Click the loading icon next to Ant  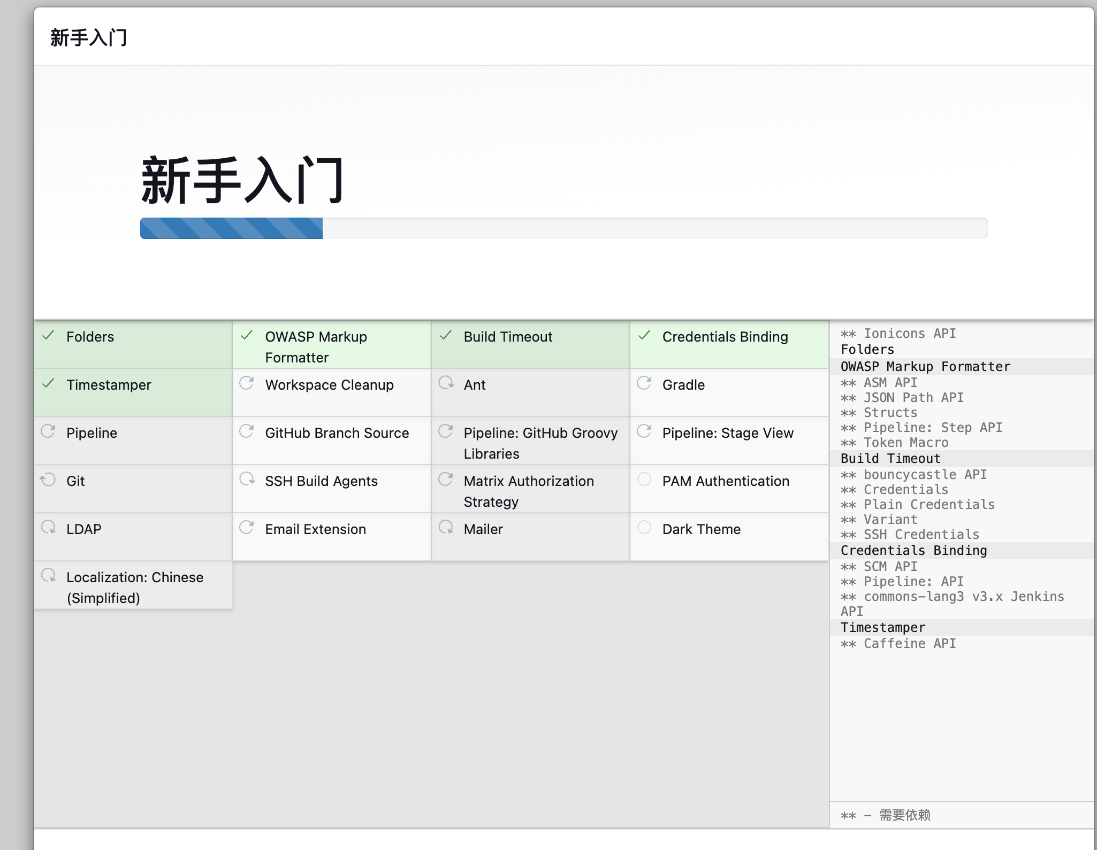[x=446, y=383]
